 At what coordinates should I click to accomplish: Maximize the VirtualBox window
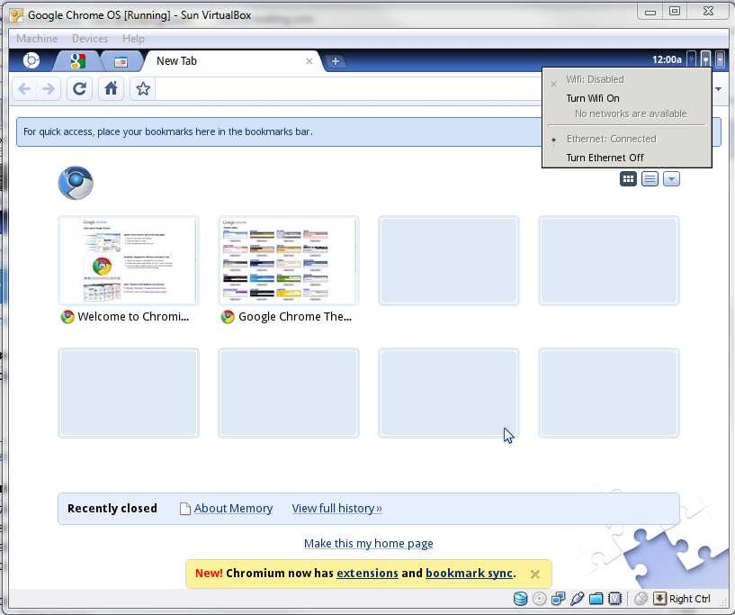tap(675, 12)
